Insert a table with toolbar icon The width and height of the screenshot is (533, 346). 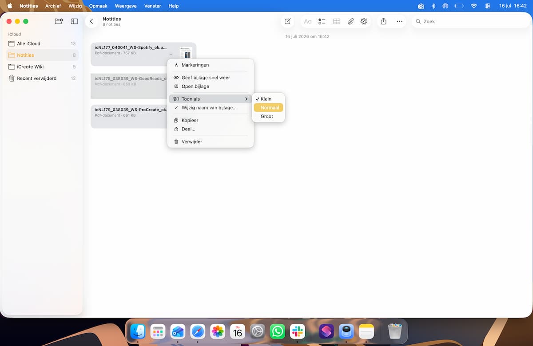(337, 21)
